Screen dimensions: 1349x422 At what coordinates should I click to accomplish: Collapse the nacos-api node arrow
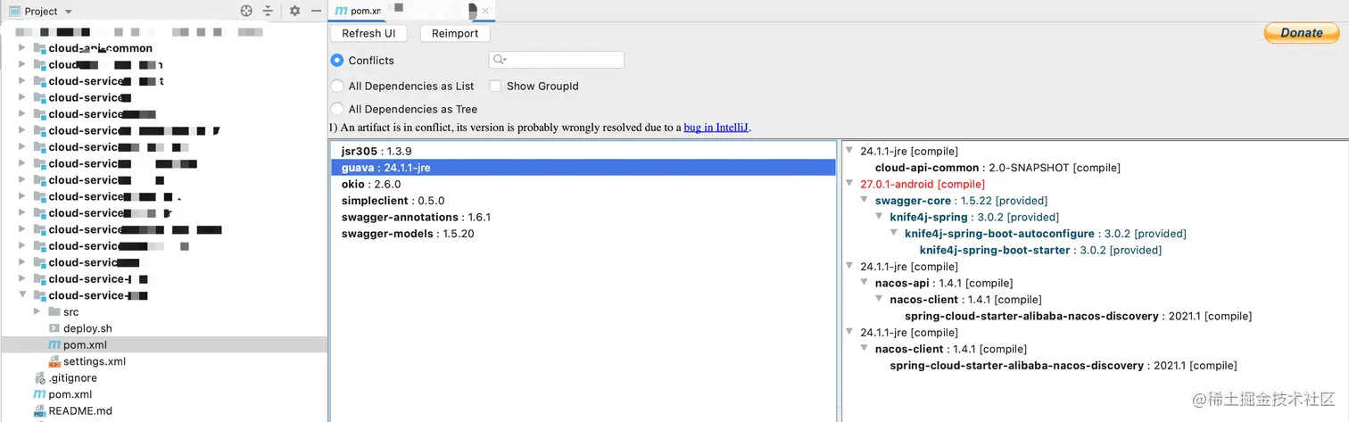click(865, 283)
